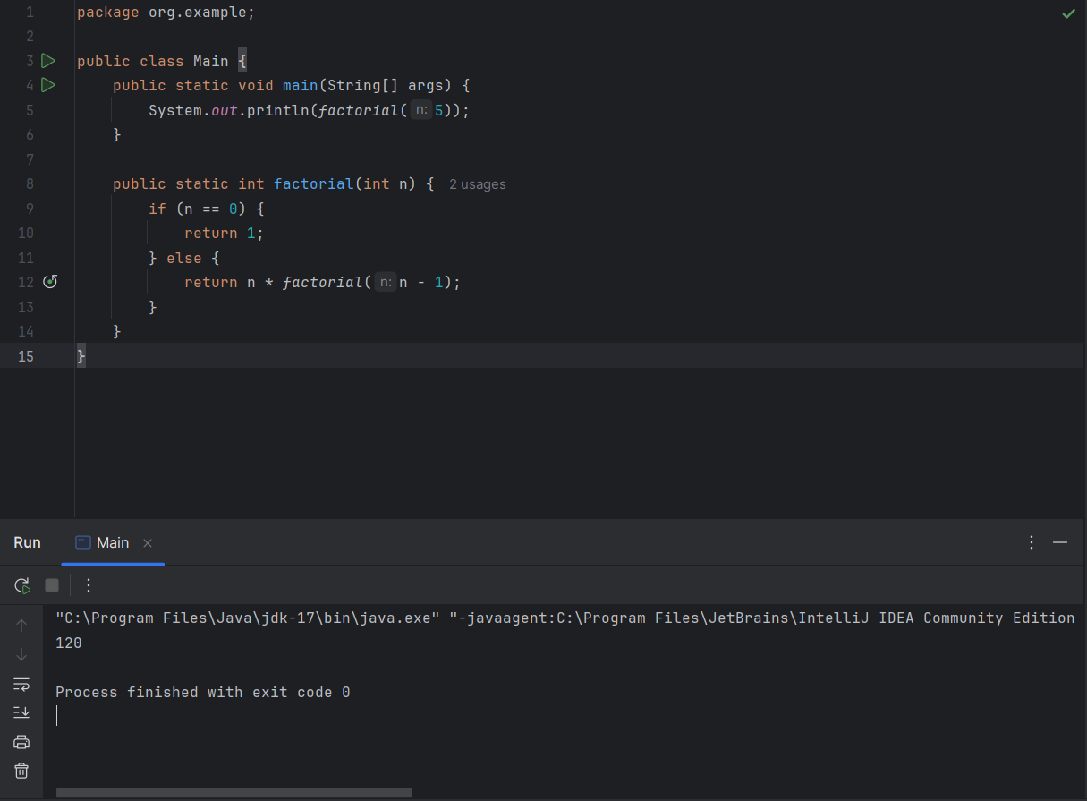Close the Main run tab
1087x801 pixels.
click(148, 543)
